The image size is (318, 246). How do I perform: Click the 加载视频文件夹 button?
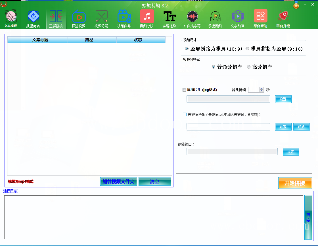118,181
